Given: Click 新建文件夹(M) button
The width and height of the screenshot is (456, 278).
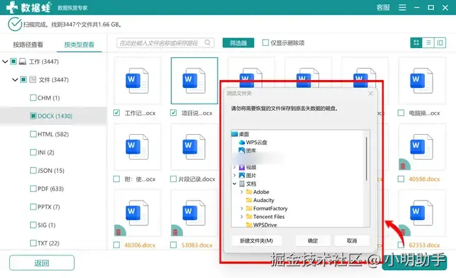Looking at the screenshot, I should (256, 240).
